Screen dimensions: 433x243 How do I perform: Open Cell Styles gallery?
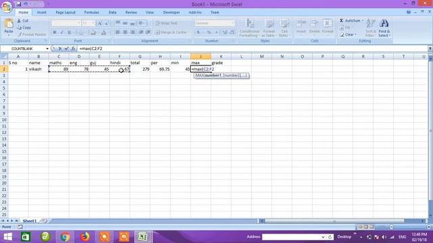tap(284, 28)
